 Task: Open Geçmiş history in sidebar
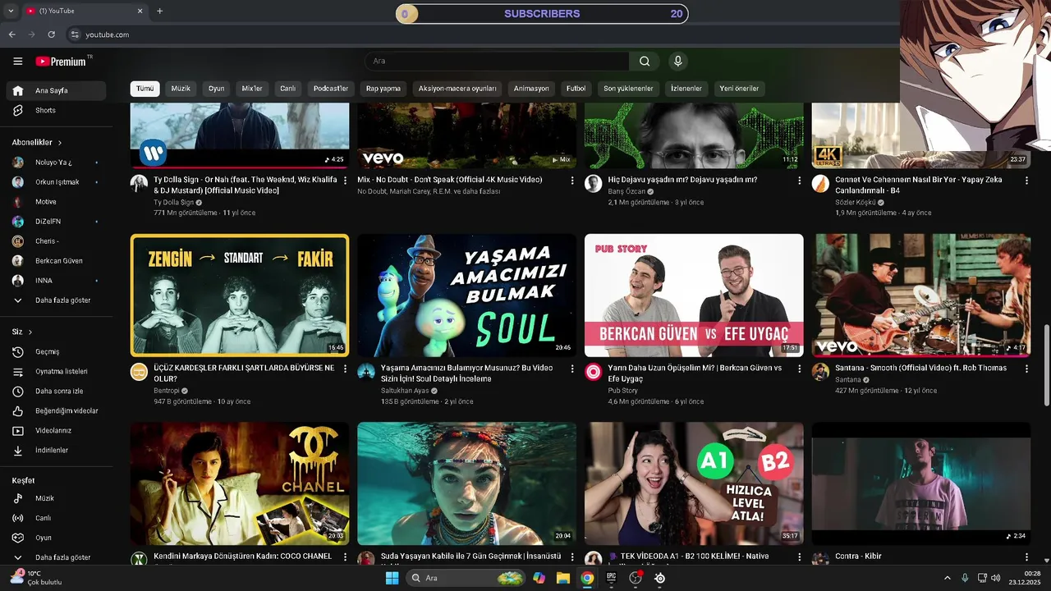[x=56, y=352]
